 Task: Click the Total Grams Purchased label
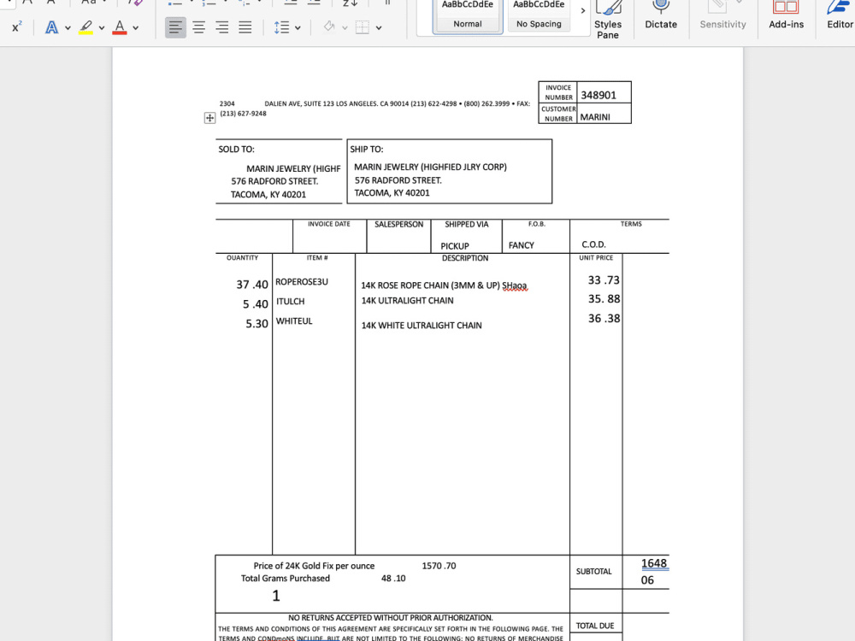286,579
